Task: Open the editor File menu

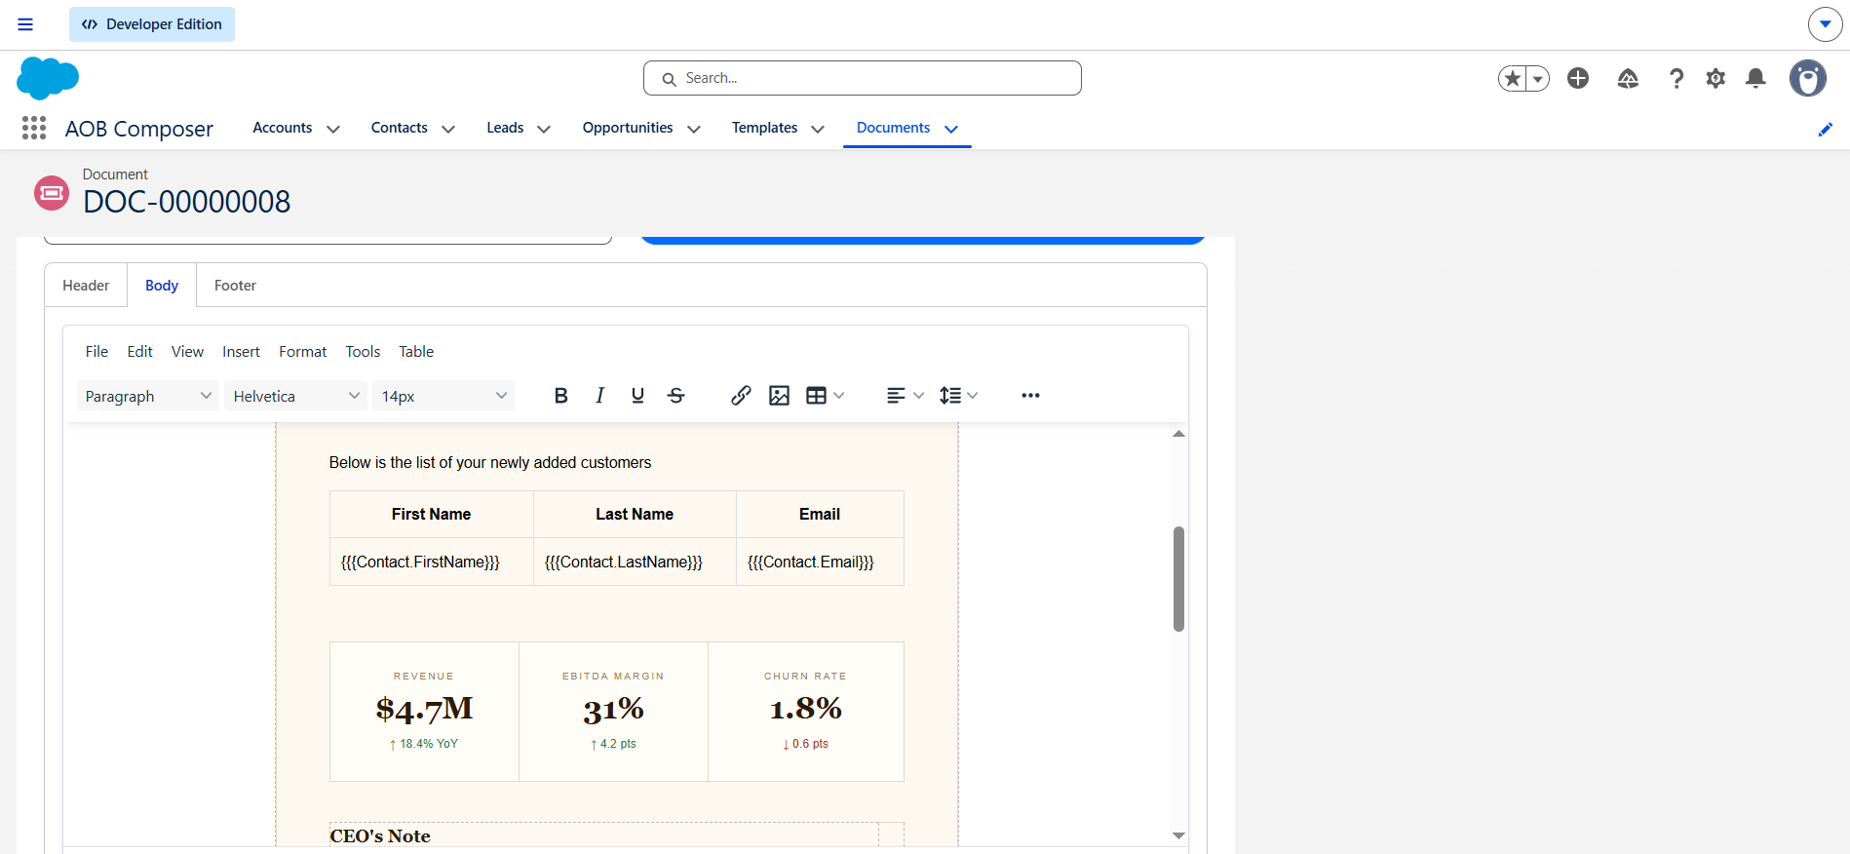Action: pos(96,352)
